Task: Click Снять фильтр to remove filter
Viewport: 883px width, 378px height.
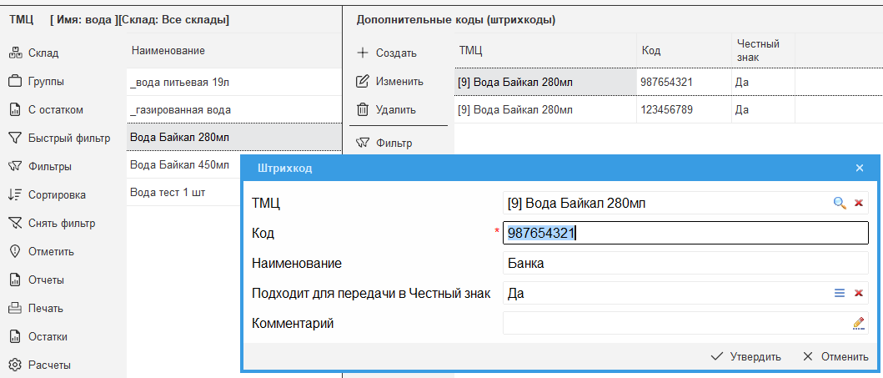Action: (61, 224)
